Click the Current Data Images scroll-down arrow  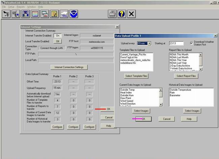coord(161,105)
